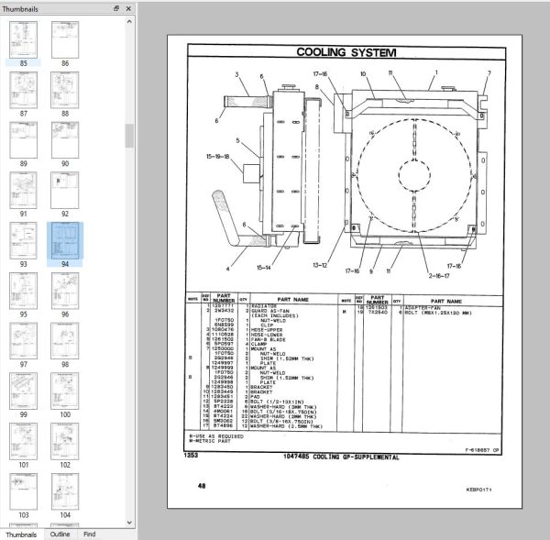Image resolution: width=550 pixels, height=540 pixels.
Task: Open page 90 thumbnail
Action: tap(65, 140)
